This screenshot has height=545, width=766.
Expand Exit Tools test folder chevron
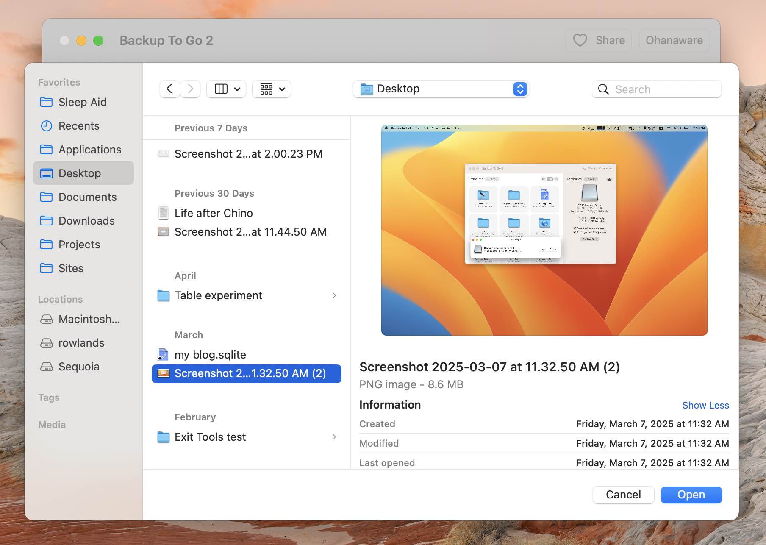[334, 437]
